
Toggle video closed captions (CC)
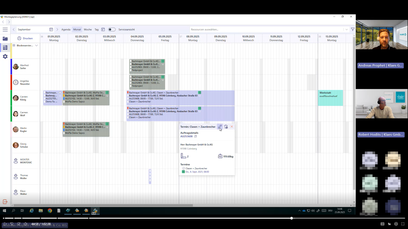point(382,224)
